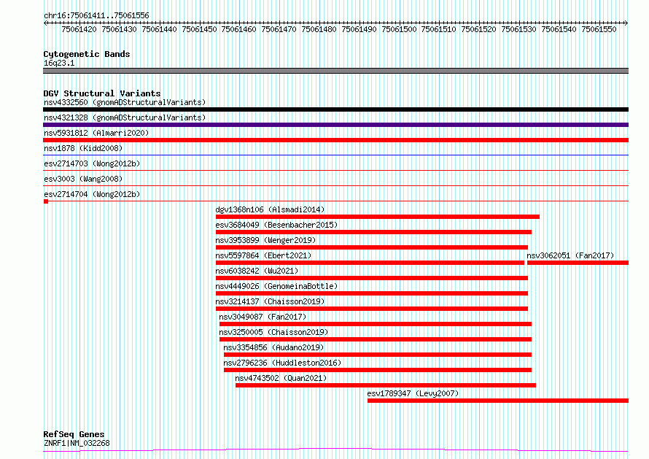This screenshot has width=649, height=459.
Task: Open esv2714703 (Wong2012b) variant label
Action: pos(92,163)
